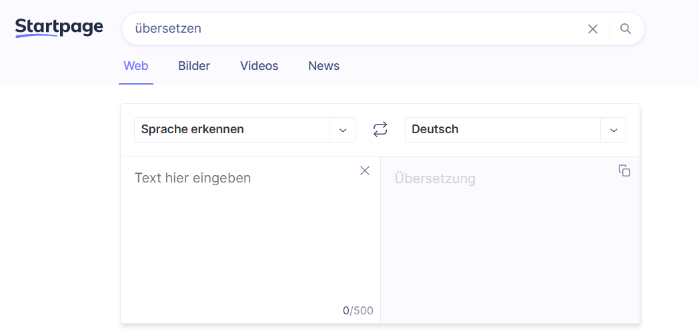Click the Startpage logo
Viewport: 699px width, 335px height.
59,27
